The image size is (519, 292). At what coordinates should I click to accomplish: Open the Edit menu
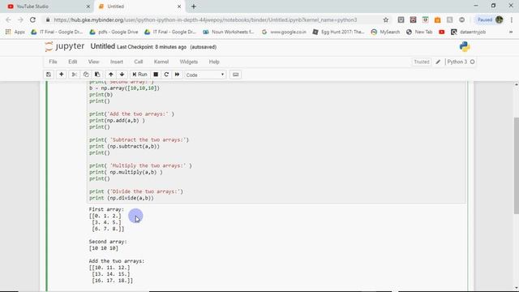[72, 62]
